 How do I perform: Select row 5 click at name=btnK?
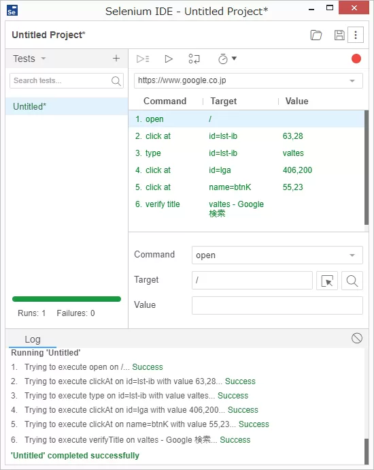click(247, 187)
